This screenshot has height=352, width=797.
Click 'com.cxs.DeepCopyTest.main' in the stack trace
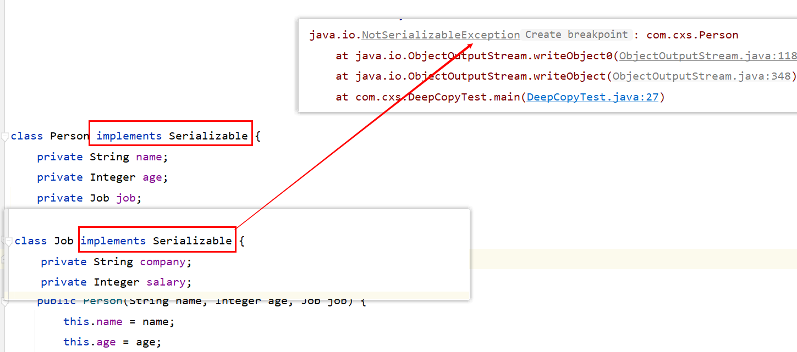coord(438,97)
